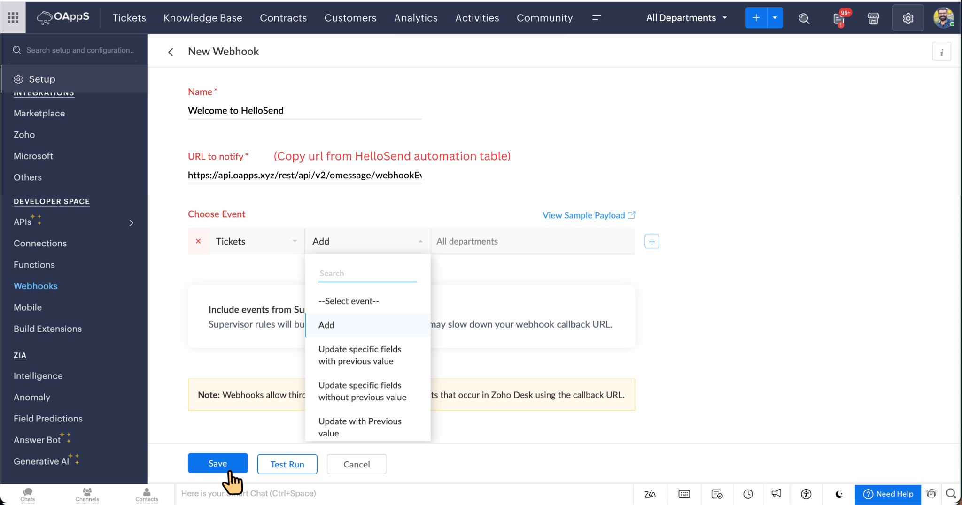
Task: Click the bottom-right search magnifier icon
Action: [x=951, y=494]
